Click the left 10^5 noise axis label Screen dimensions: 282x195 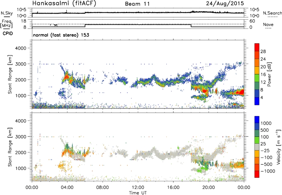pos(22,10)
